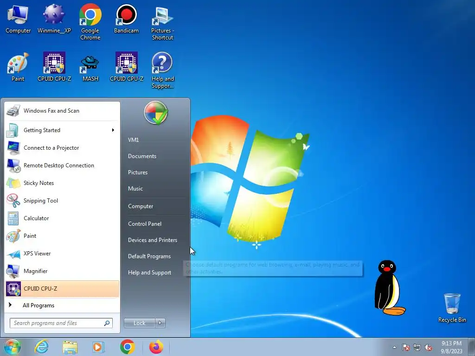
Task: Select the MASH desktop shortcut
Action: pyautogui.click(x=90, y=68)
